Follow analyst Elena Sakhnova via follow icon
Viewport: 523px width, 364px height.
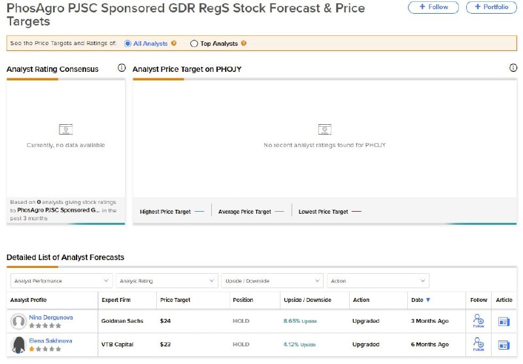tap(479, 344)
